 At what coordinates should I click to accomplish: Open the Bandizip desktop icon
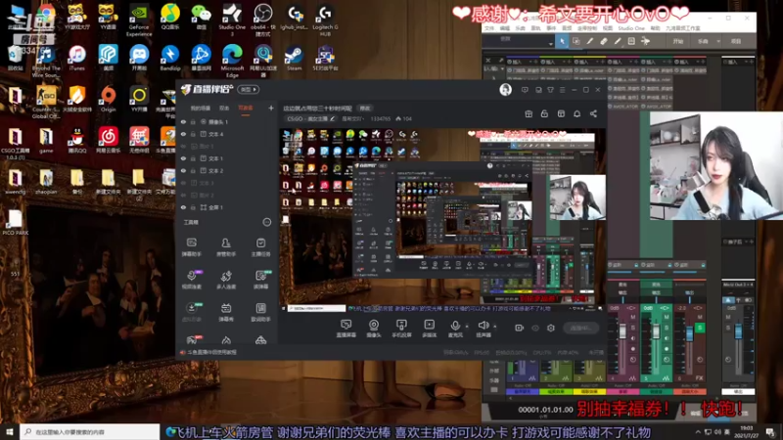[170, 59]
